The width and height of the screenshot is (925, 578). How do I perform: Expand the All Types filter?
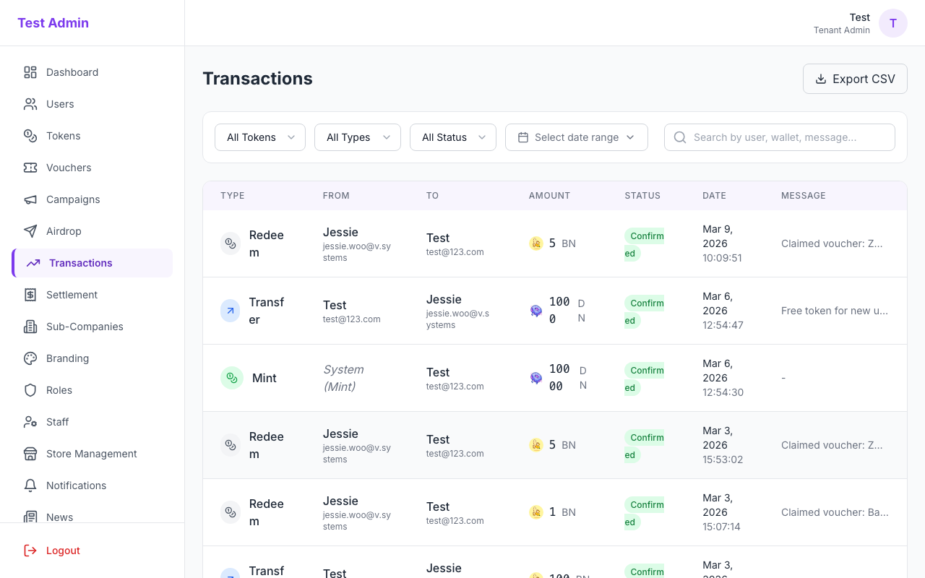[357, 137]
